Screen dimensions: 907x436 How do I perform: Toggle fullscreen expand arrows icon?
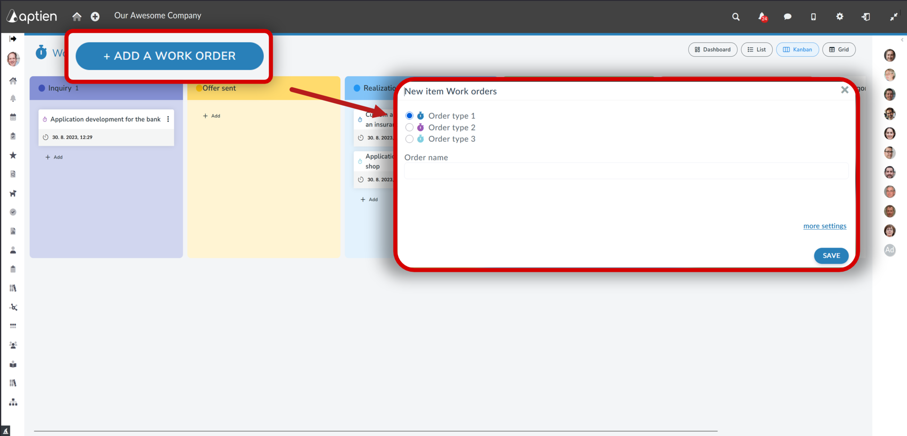[894, 17]
